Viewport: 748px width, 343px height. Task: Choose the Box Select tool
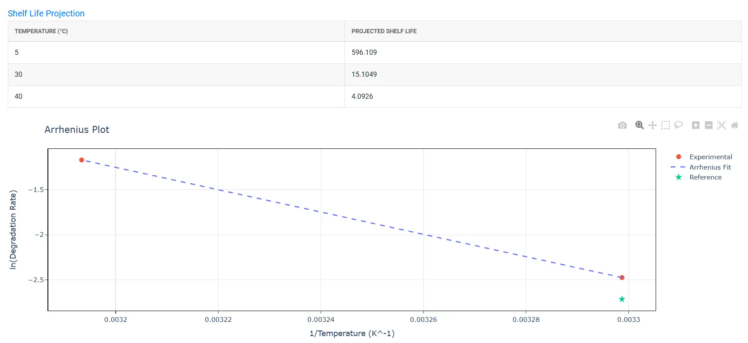[x=665, y=125]
